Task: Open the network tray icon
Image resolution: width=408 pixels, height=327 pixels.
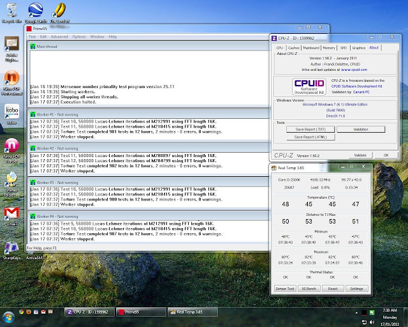Action: click(364, 323)
